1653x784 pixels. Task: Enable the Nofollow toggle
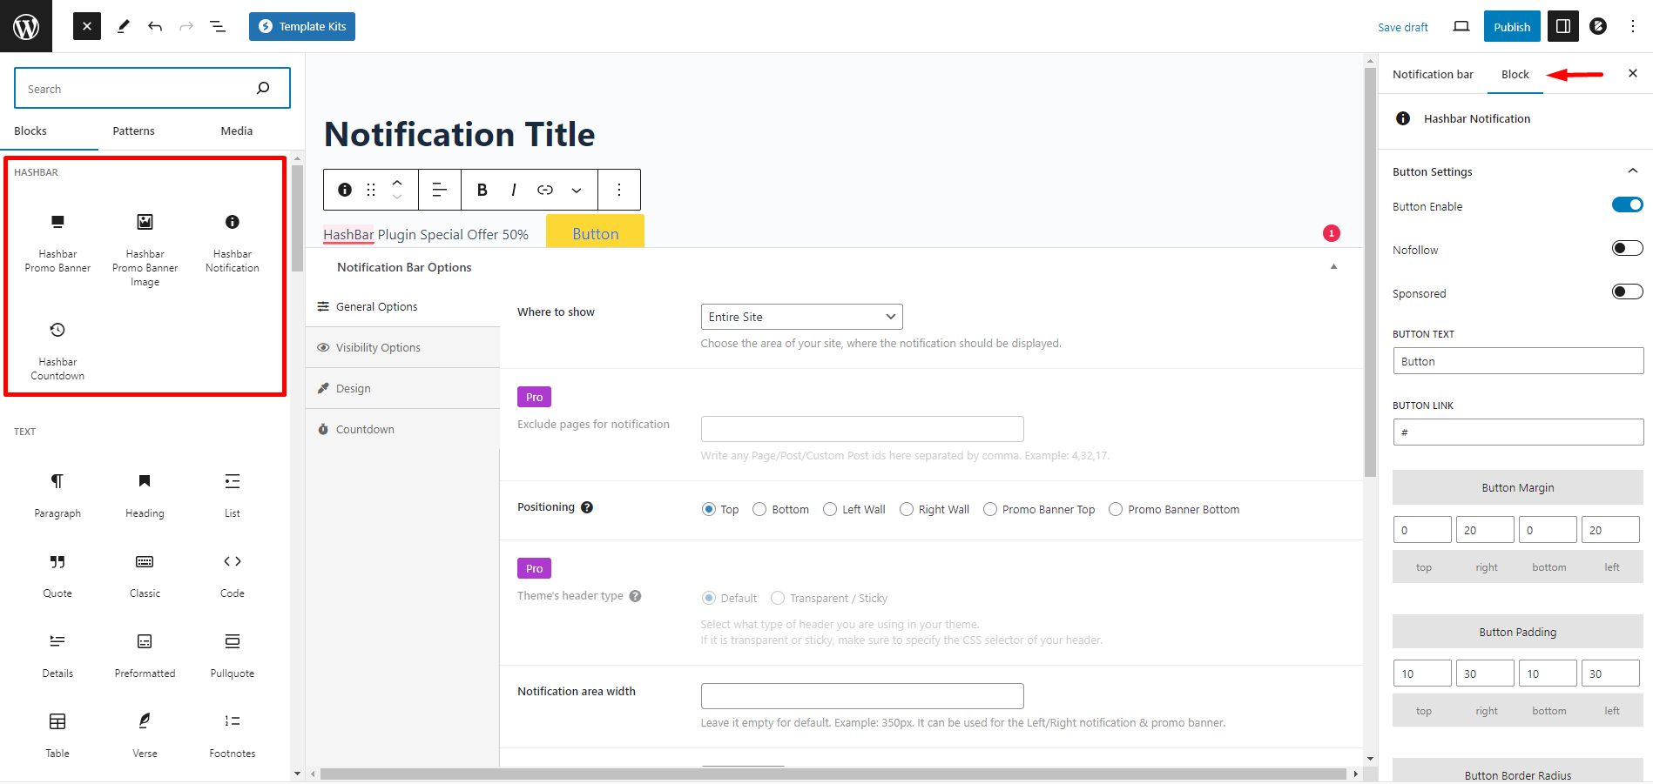(1626, 249)
